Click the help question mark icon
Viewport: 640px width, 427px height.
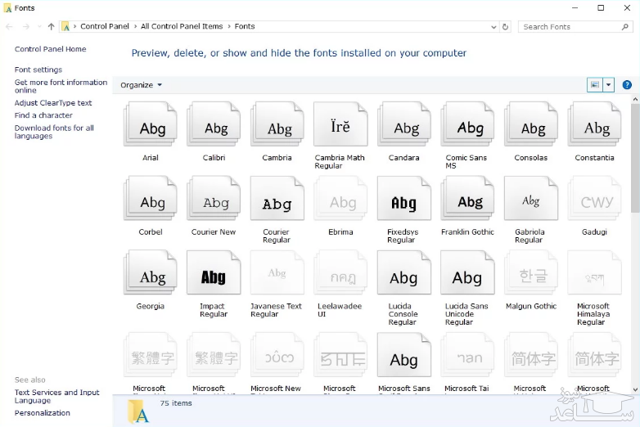pyautogui.click(x=627, y=85)
